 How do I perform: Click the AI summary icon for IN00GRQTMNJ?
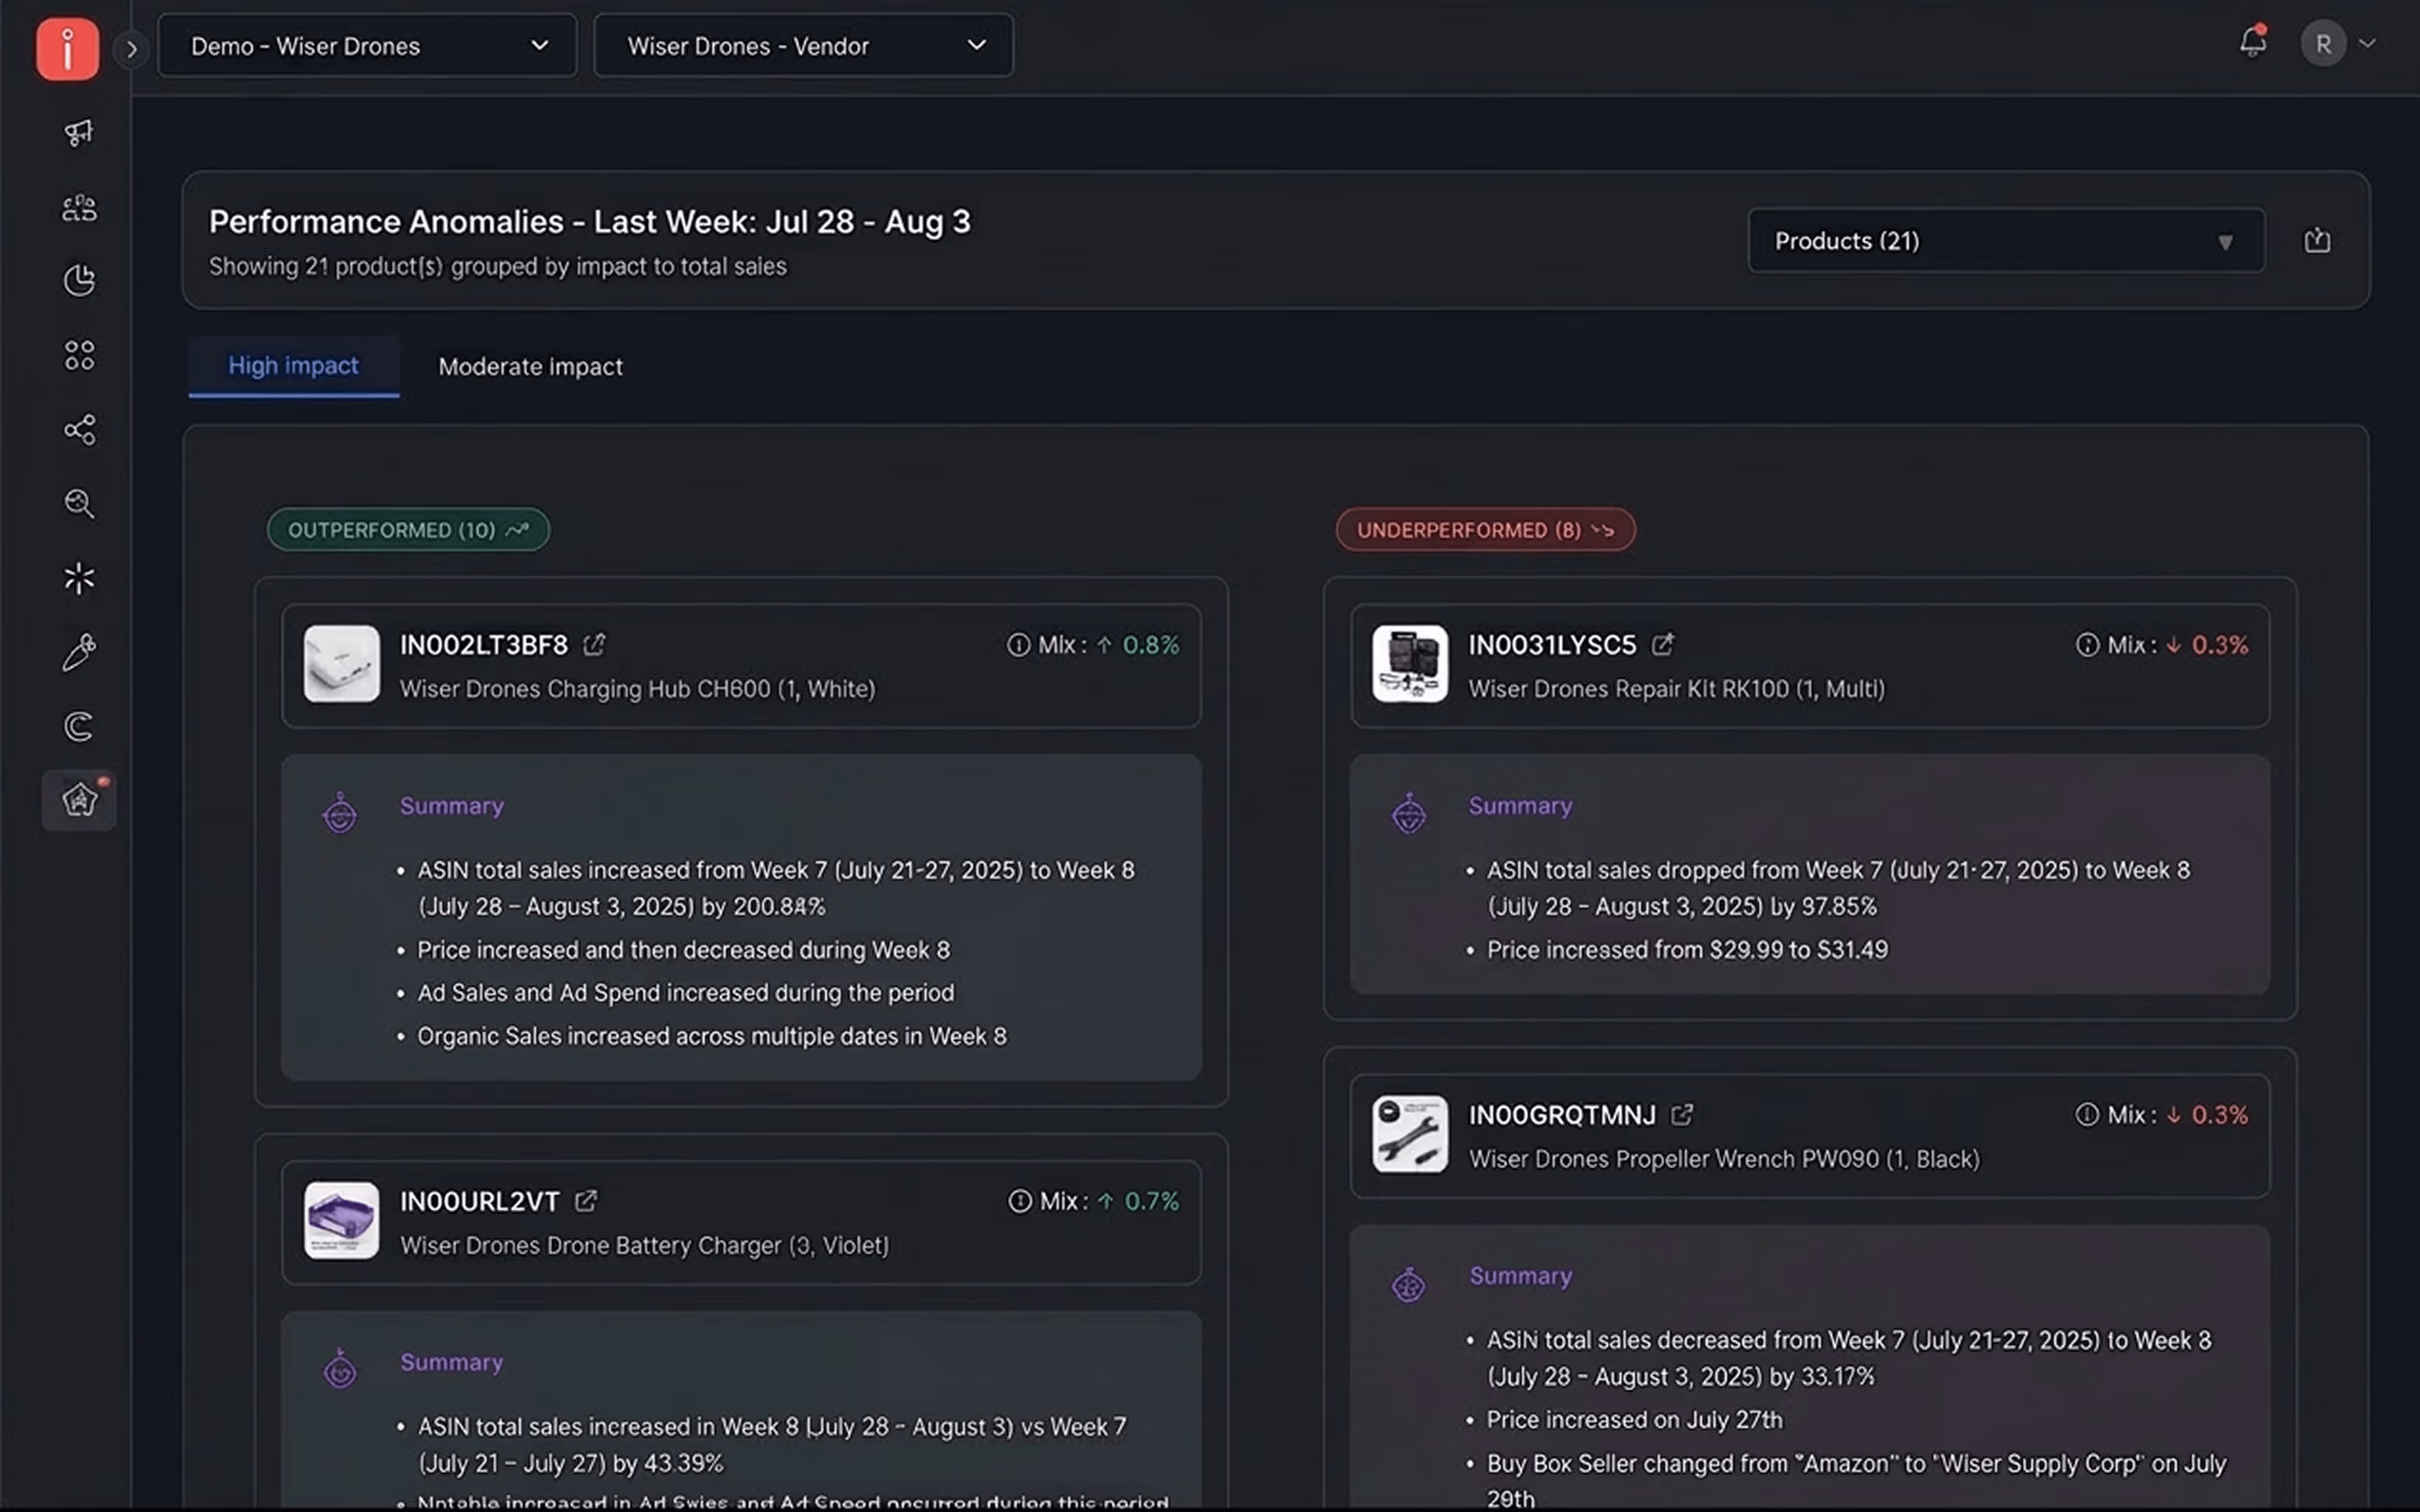[x=1409, y=1284]
